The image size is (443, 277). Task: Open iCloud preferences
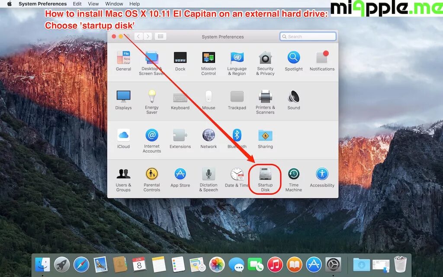(123, 138)
